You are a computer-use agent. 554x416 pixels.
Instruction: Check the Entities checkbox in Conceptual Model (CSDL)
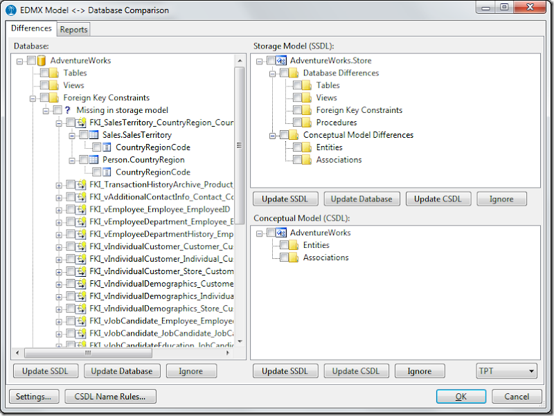click(x=284, y=245)
